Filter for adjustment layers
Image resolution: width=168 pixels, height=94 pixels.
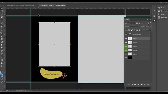140,23
